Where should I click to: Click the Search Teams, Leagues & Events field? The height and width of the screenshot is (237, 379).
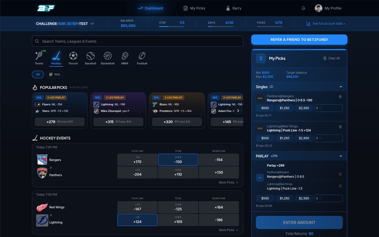point(138,41)
